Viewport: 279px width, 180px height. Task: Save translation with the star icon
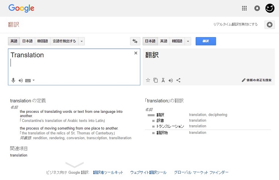point(148,80)
